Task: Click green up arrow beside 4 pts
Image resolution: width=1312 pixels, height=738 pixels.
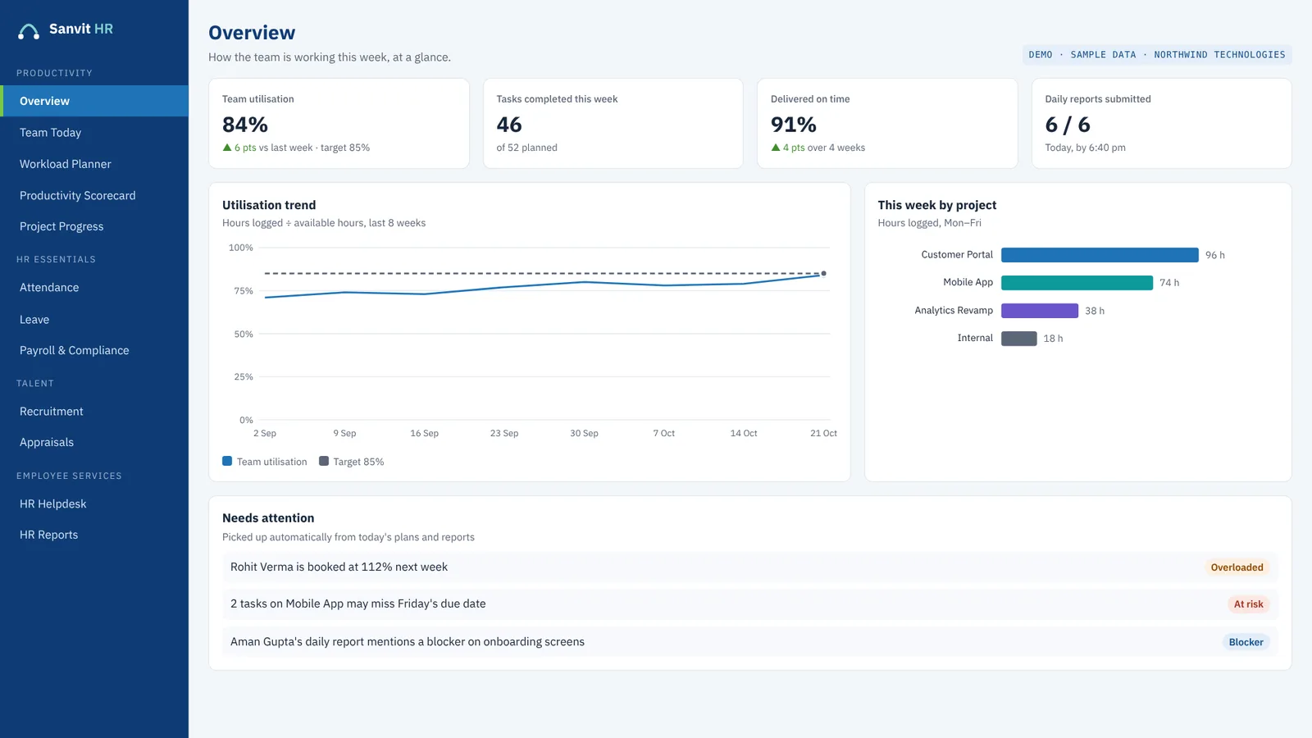Action: (x=776, y=148)
